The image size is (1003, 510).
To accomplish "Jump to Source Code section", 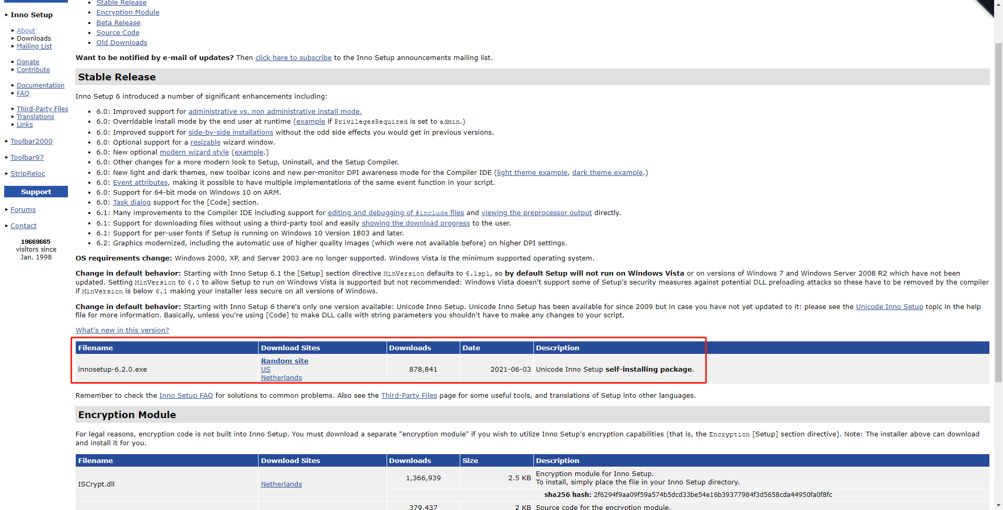I will 118,33.
